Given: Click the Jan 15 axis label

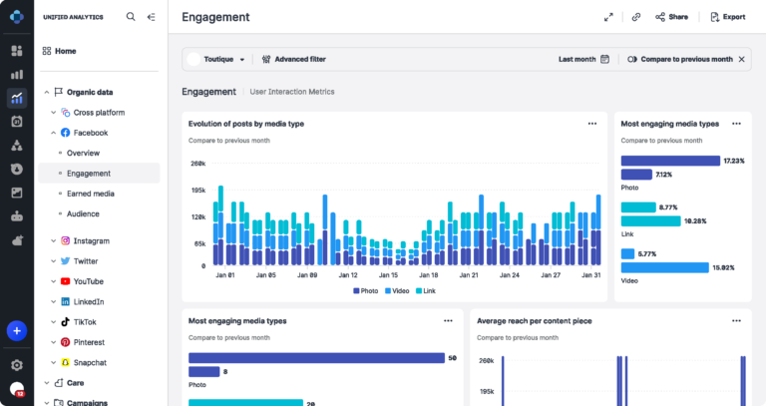Looking at the screenshot, I should [x=388, y=275].
